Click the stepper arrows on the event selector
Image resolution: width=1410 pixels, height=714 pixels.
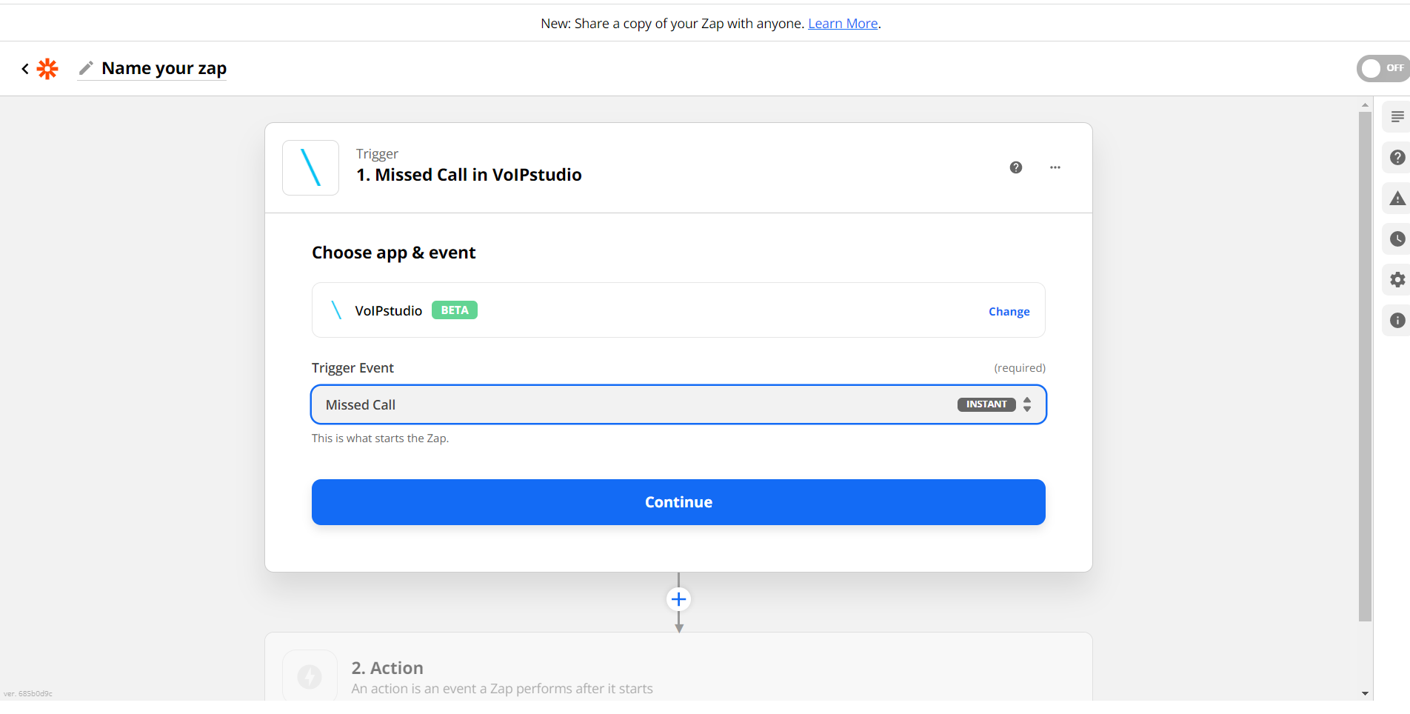tap(1027, 404)
